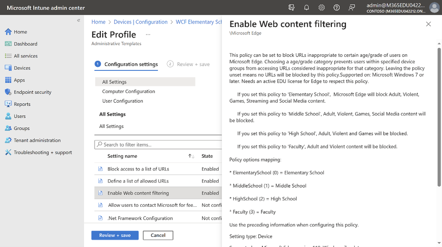Select the Review + save step tab
This screenshot has width=442, height=247.
click(188, 64)
